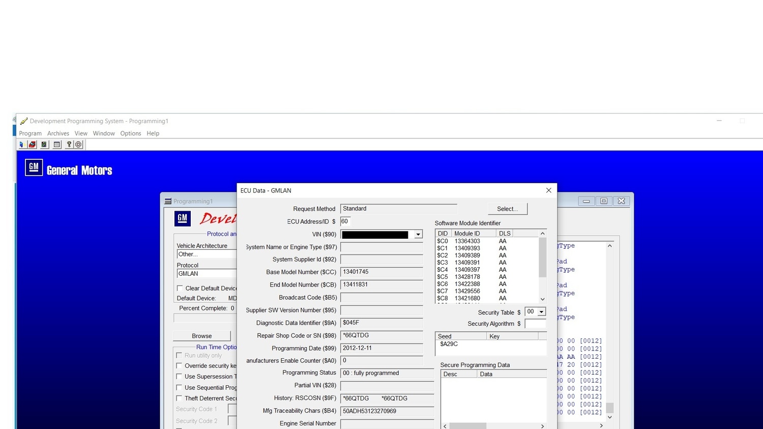The height and width of the screenshot is (429, 763).
Task: Check the Override security key option
Action: (x=179, y=366)
